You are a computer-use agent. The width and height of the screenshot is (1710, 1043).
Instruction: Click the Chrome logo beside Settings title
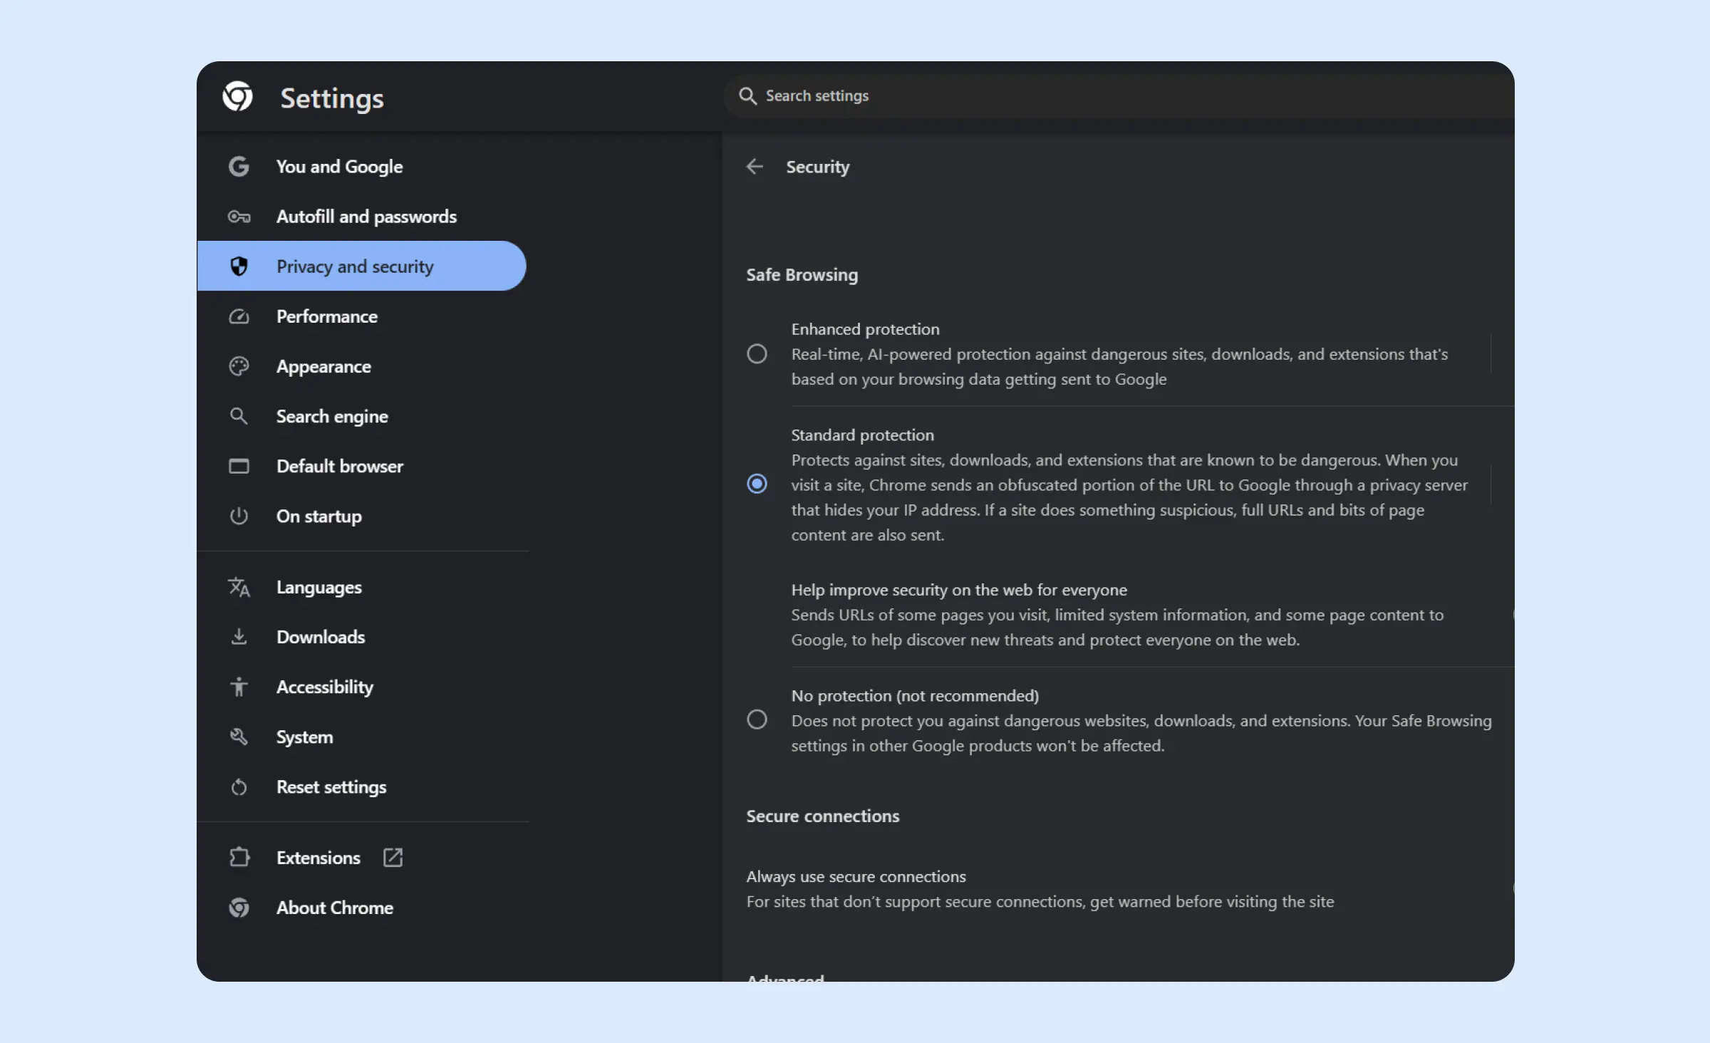point(237,96)
